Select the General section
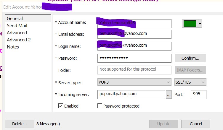This screenshot has width=223, height=130. click(x=15, y=18)
